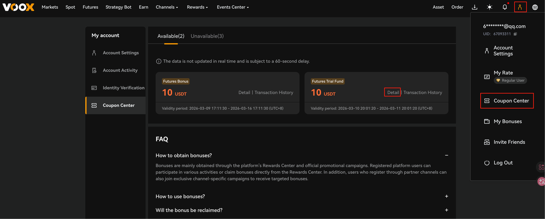Image resolution: width=545 pixels, height=219 pixels.
Task: Open the QR code floating icon
Action: tap(541, 167)
